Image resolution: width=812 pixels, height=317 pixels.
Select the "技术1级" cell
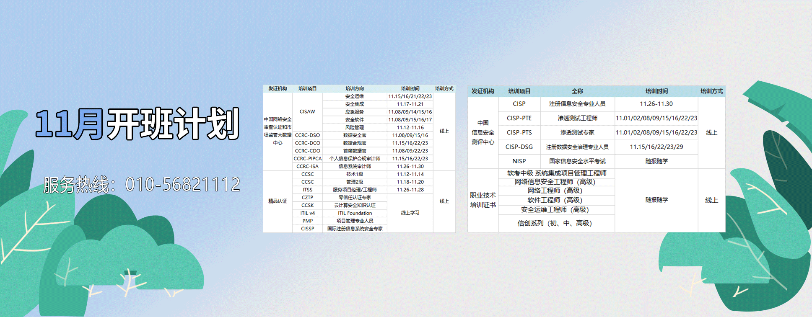pyautogui.click(x=355, y=174)
